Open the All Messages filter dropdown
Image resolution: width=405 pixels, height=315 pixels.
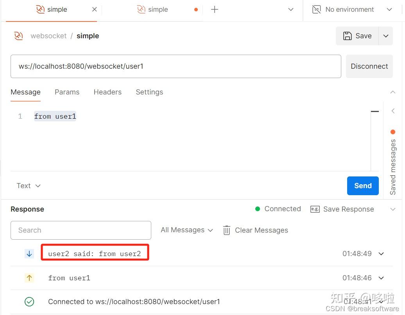point(187,230)
